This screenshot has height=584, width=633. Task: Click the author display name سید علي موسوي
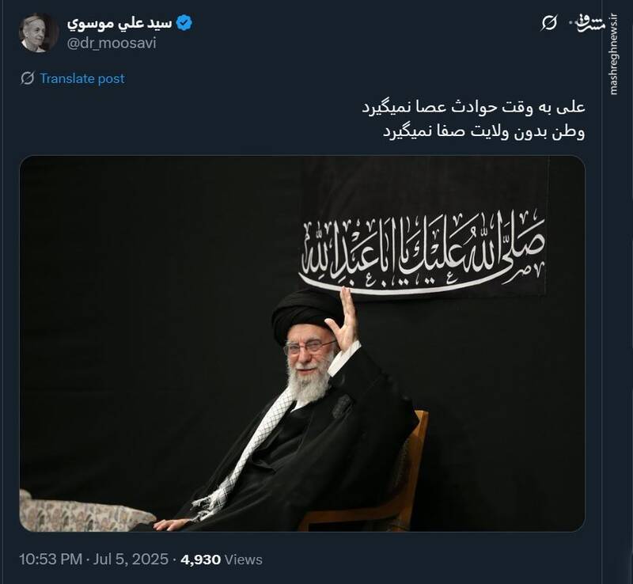119,24
